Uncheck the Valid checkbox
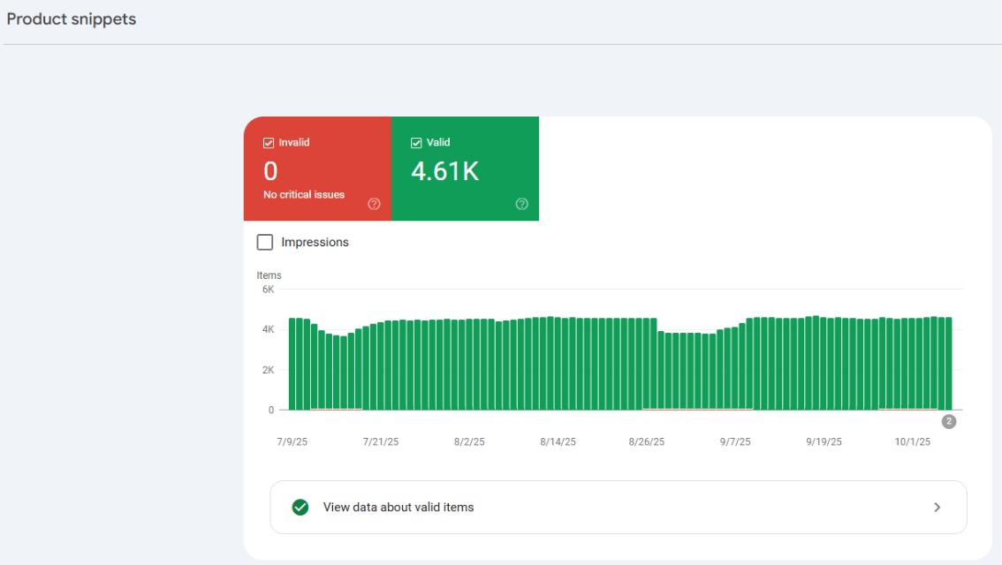1002x565 pixels. 416,143
